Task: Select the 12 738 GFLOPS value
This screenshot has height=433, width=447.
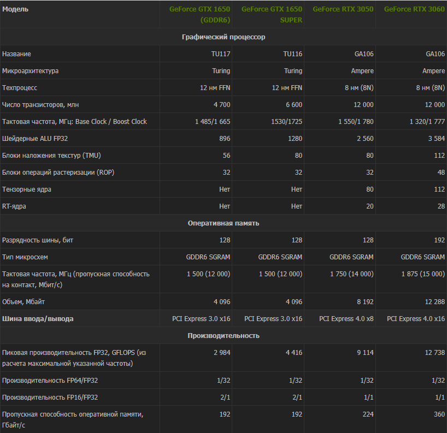Action: pyautogui.click(x=435, y=353)
